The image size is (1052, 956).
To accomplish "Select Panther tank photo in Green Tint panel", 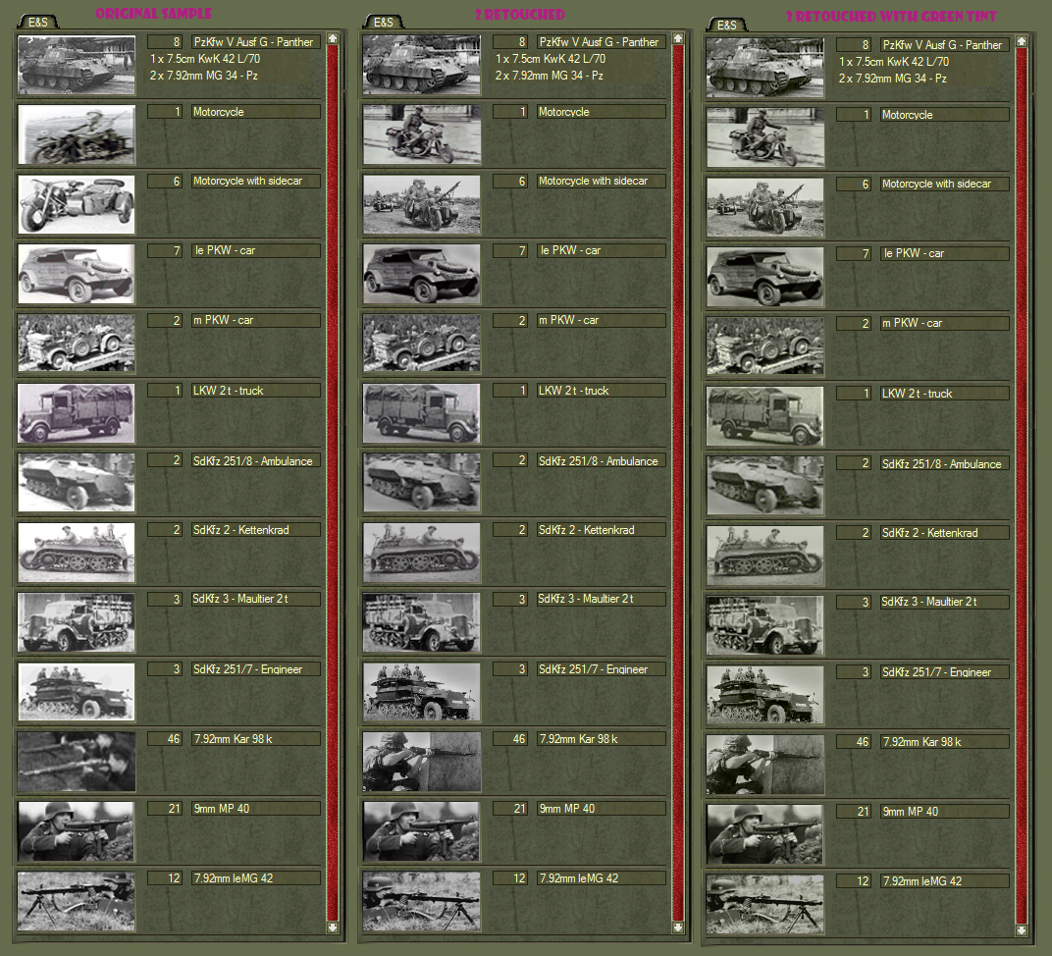I will click(765, 68).
